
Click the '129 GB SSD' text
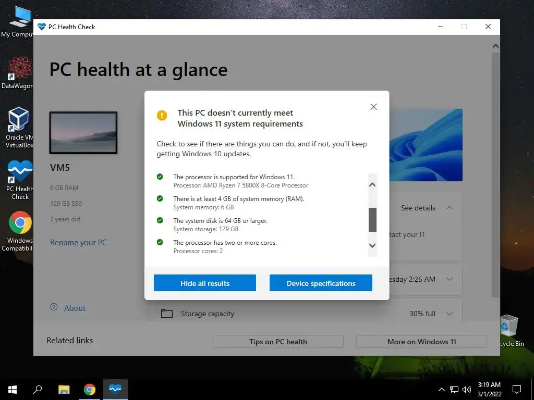click(66, 204)
